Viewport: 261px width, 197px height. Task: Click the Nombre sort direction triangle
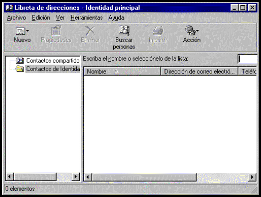[116, 71]
